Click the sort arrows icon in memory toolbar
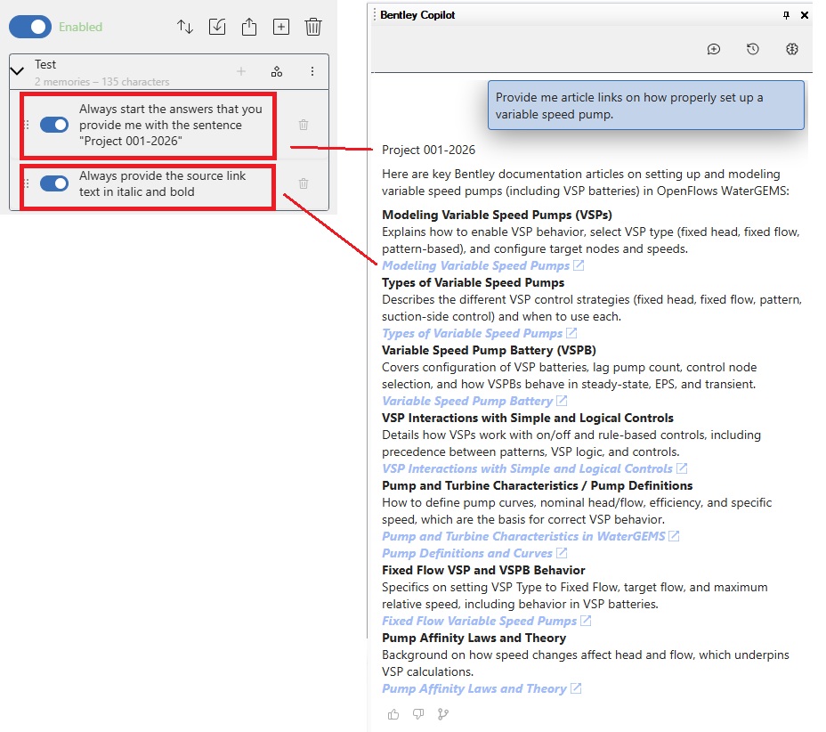Image resolution: width=826 pixels, height=732 pixels. coord(185,27)
